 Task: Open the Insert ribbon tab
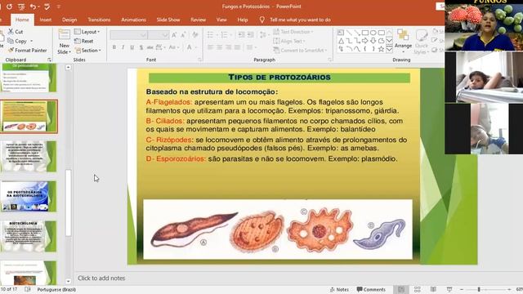(x=46, y=20)
